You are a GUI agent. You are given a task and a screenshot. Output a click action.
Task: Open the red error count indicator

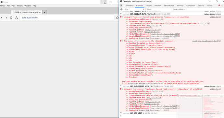pyautogui.click(x=220, y=6)
